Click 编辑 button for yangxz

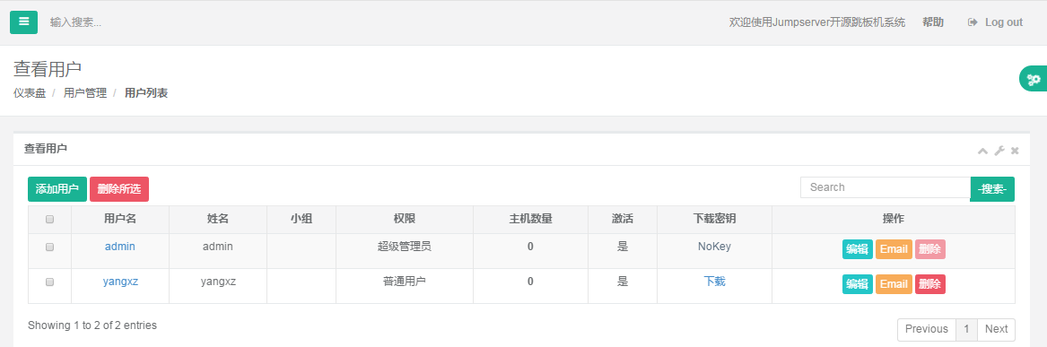858,284
